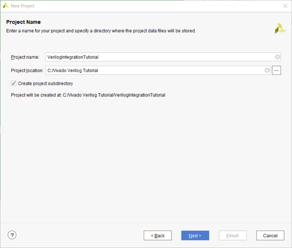Viewport: 292px width, 248px height.
Task: Uncheck the Create project subdirectory checkbox
Action: pyautogui.click(x=14, y=83)
